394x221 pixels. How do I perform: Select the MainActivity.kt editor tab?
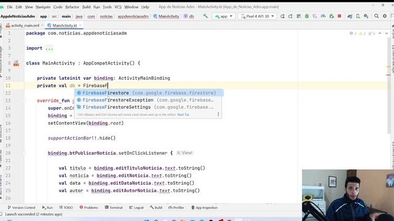click(x=65, y=25)
